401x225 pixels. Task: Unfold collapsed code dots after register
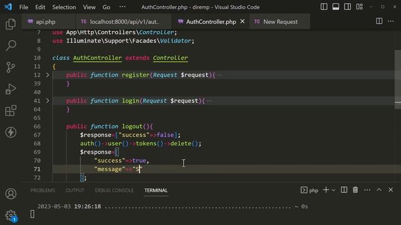click(x=219, y=75)
